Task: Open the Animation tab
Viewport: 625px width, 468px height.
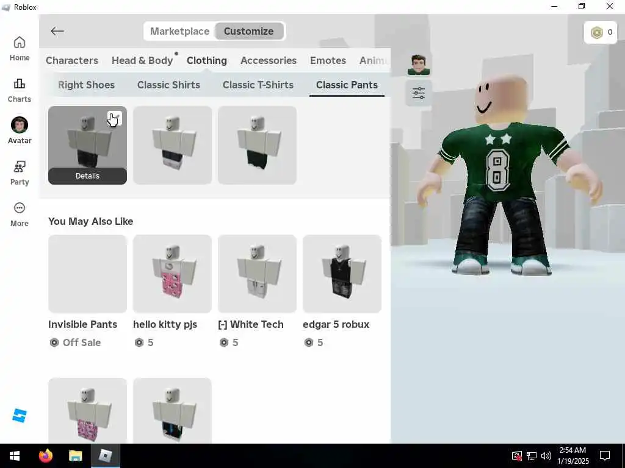Action: (374, 60)
